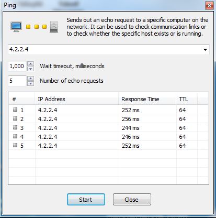
Task: Click the status icon for ping row 2
Action: point(15,118)
